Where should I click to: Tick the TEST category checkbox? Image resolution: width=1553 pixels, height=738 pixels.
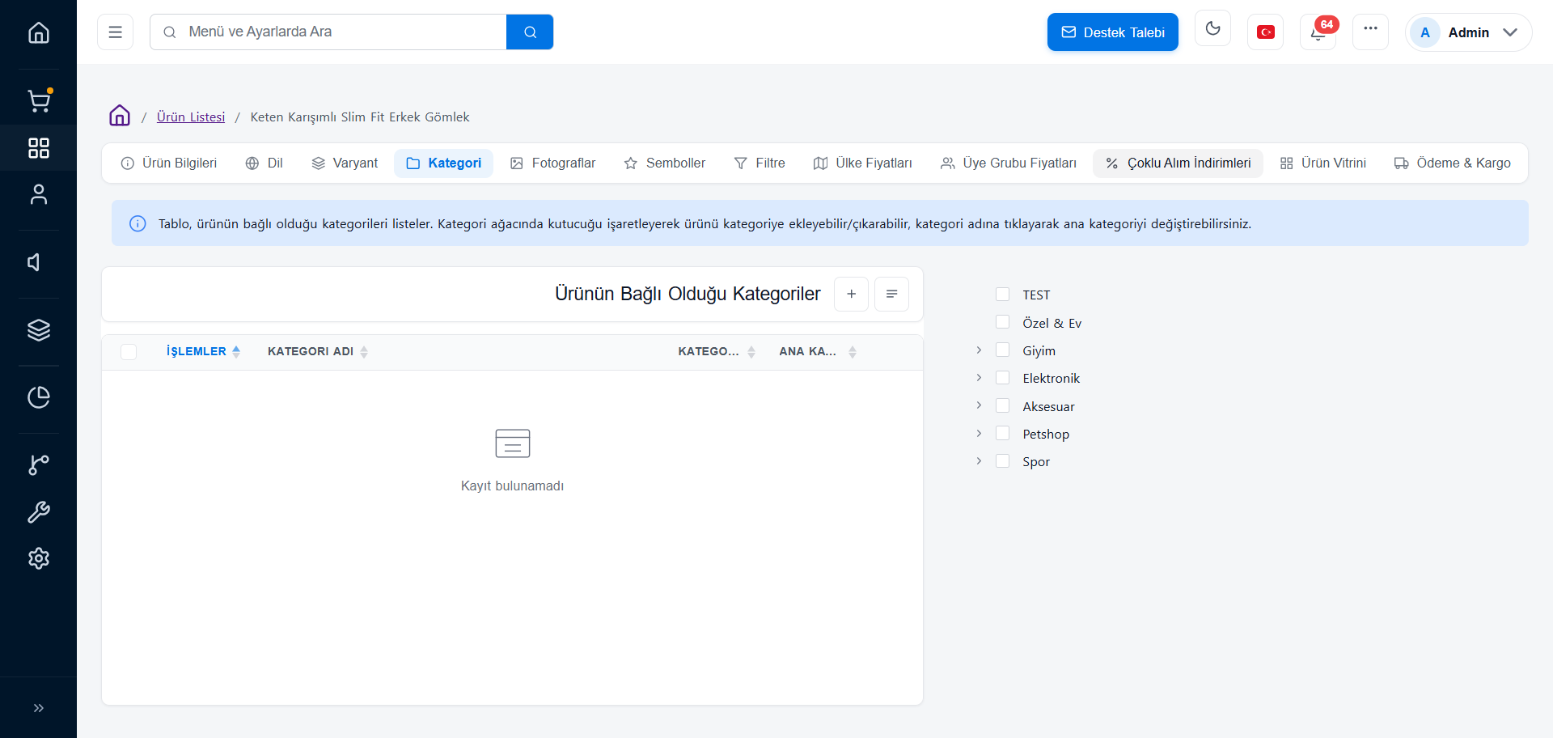pos(1002,295)
